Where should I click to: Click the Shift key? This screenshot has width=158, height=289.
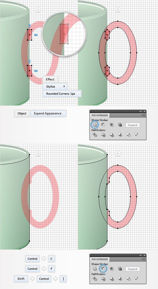(x=21, y=279)
